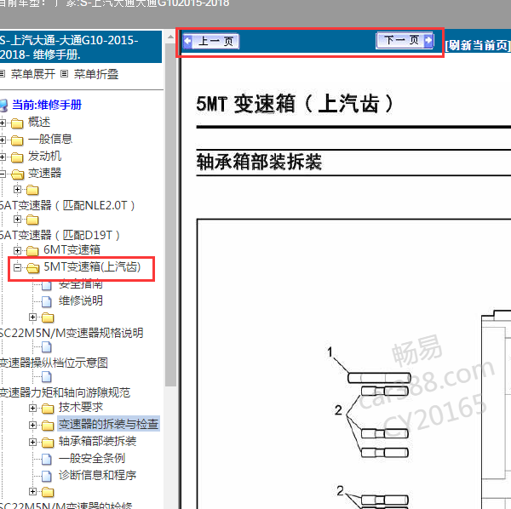The height and width of the screenshot is (509, 511).
Task: Click the 变速器的拆装与检查 folder icon
Action: [x=48, y=425]
